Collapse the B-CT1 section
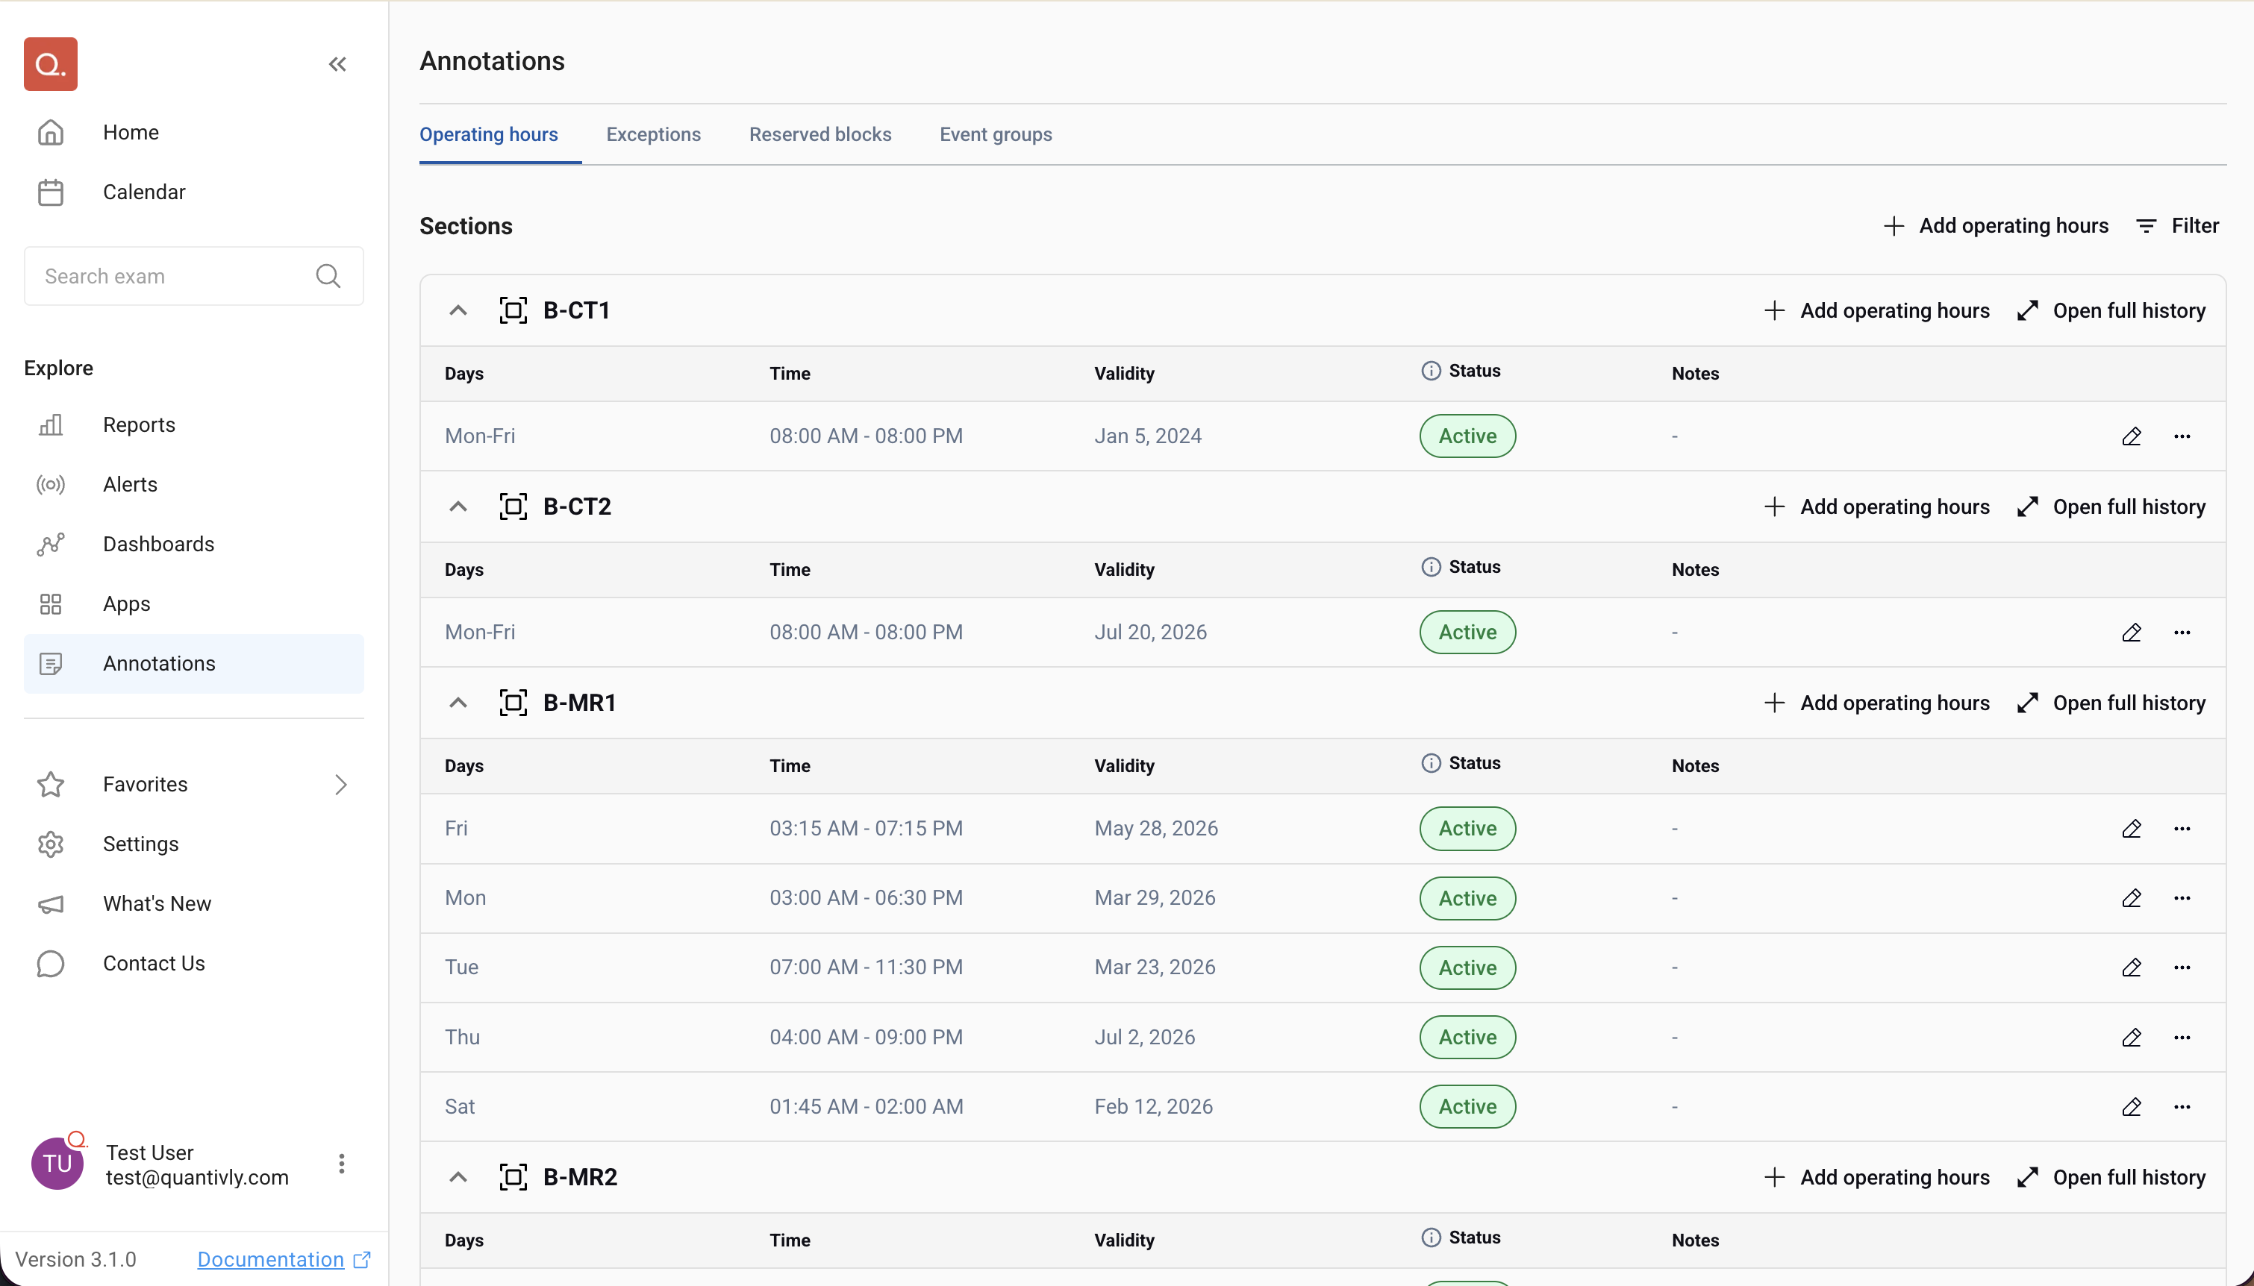This screenshot has width=2254, height=1286. click(458, 311)
